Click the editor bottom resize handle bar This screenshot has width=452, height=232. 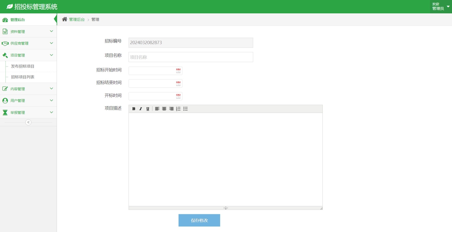coord(226,208)
